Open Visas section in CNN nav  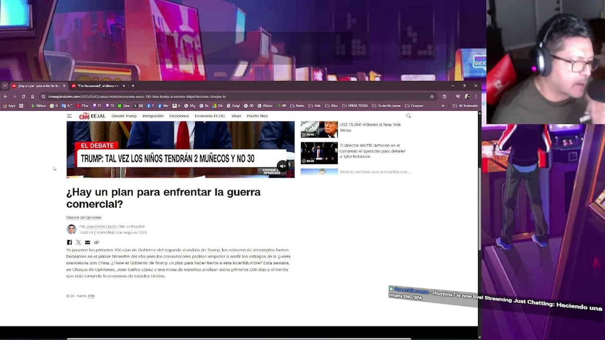pyautogui.click(x=236, y=116)
